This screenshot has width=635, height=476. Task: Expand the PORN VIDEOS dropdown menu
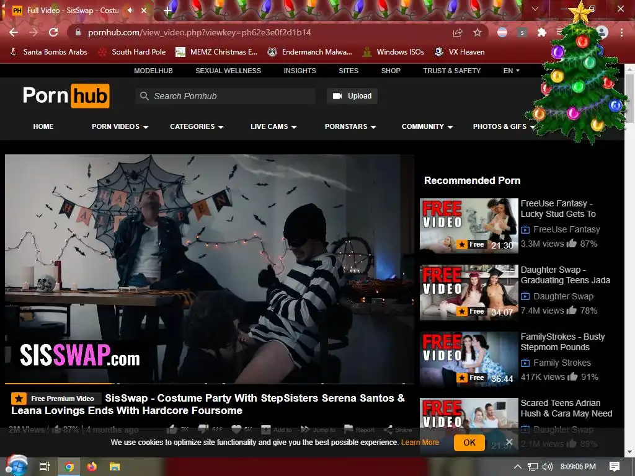(120, 126)
